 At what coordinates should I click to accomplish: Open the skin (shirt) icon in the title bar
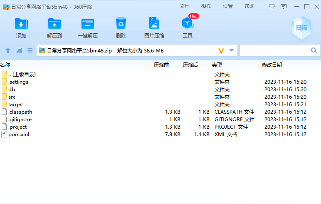(272, 7)
